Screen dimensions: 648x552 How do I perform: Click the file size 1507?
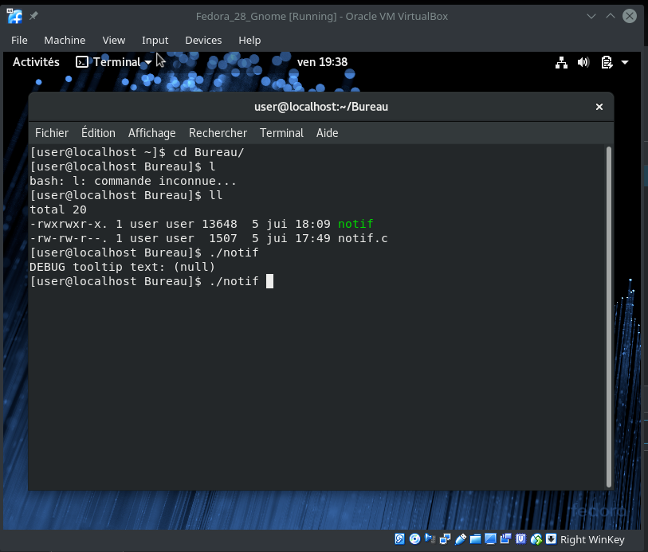tap(223, 238)
